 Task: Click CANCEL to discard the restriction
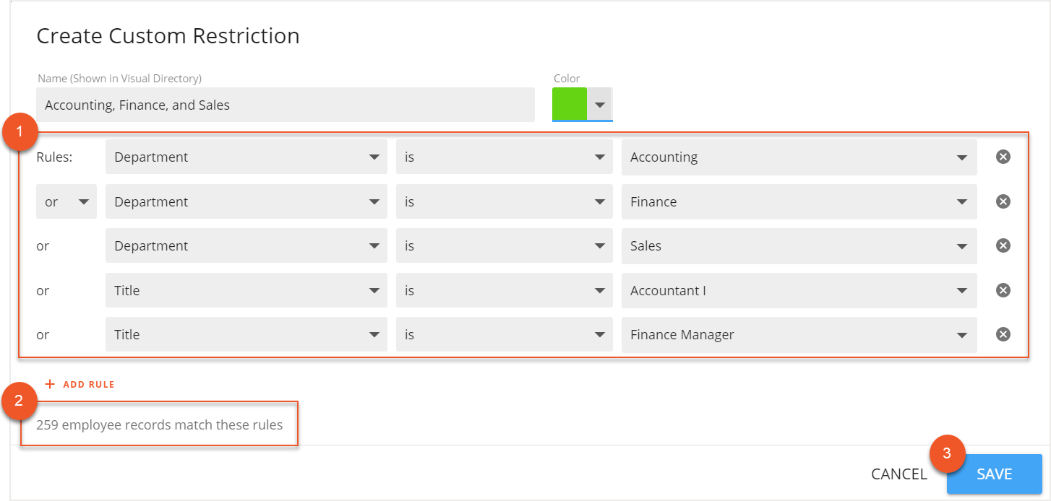898,474
